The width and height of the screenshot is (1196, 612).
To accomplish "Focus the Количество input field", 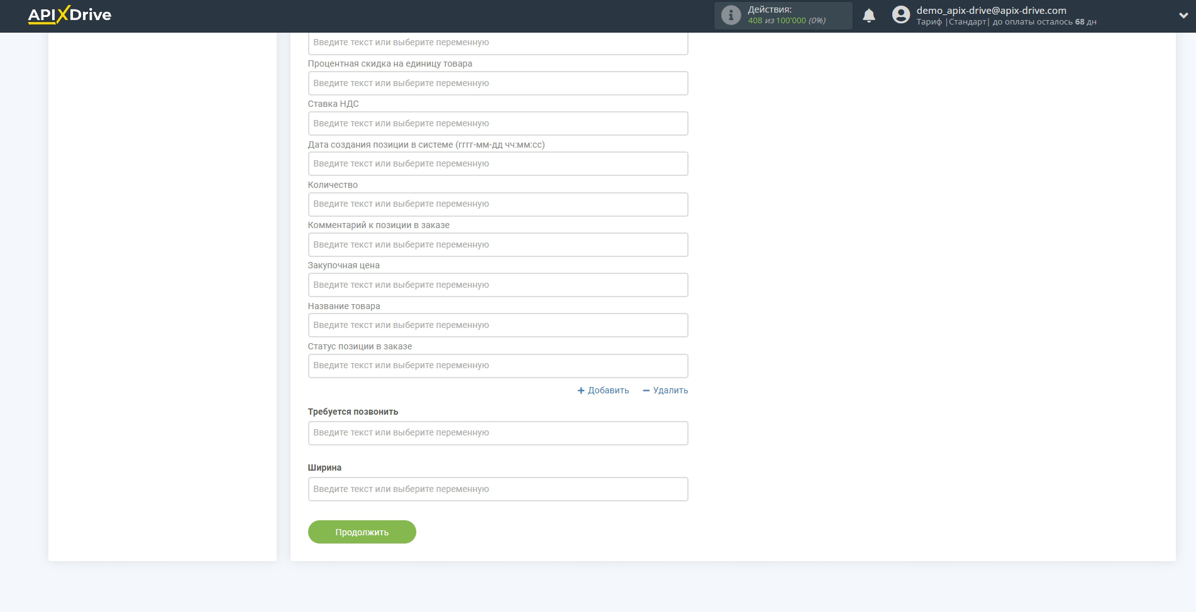I will tap(498, 204).
